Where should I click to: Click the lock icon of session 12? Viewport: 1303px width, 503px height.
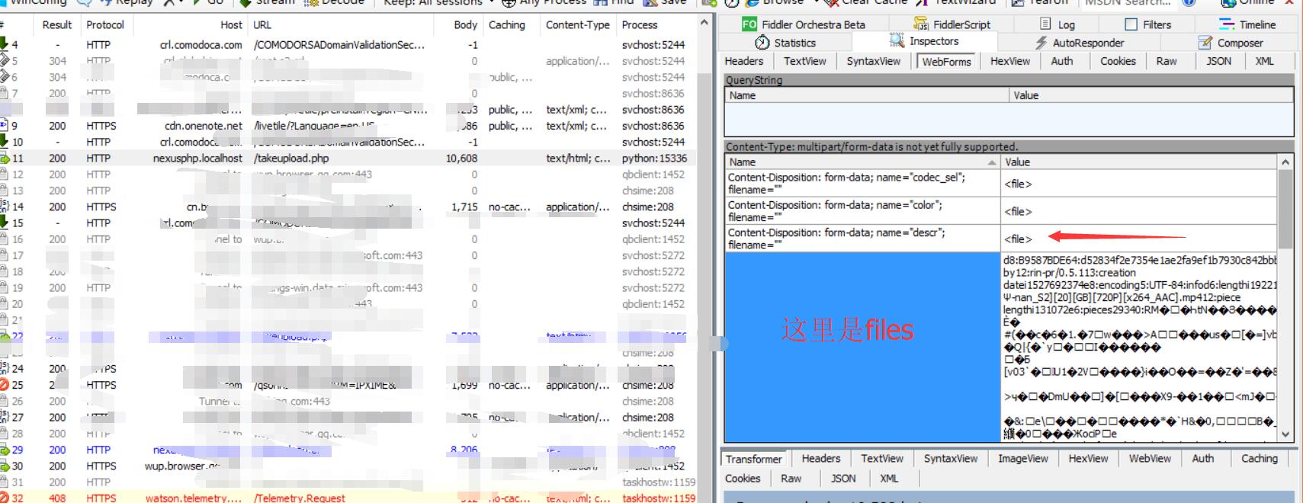pyautogui.click(x=4, y=174)
